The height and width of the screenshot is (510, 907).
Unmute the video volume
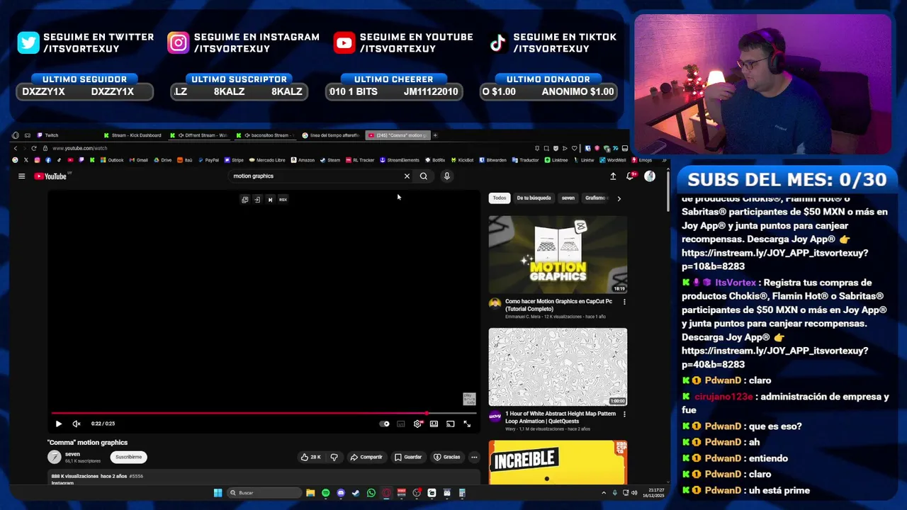[77, 424]
